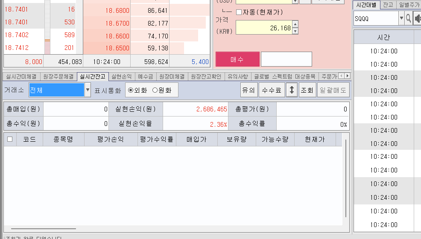Select the 원화 radio button
This screenshot has width=421, height=239.
(155, 90)
